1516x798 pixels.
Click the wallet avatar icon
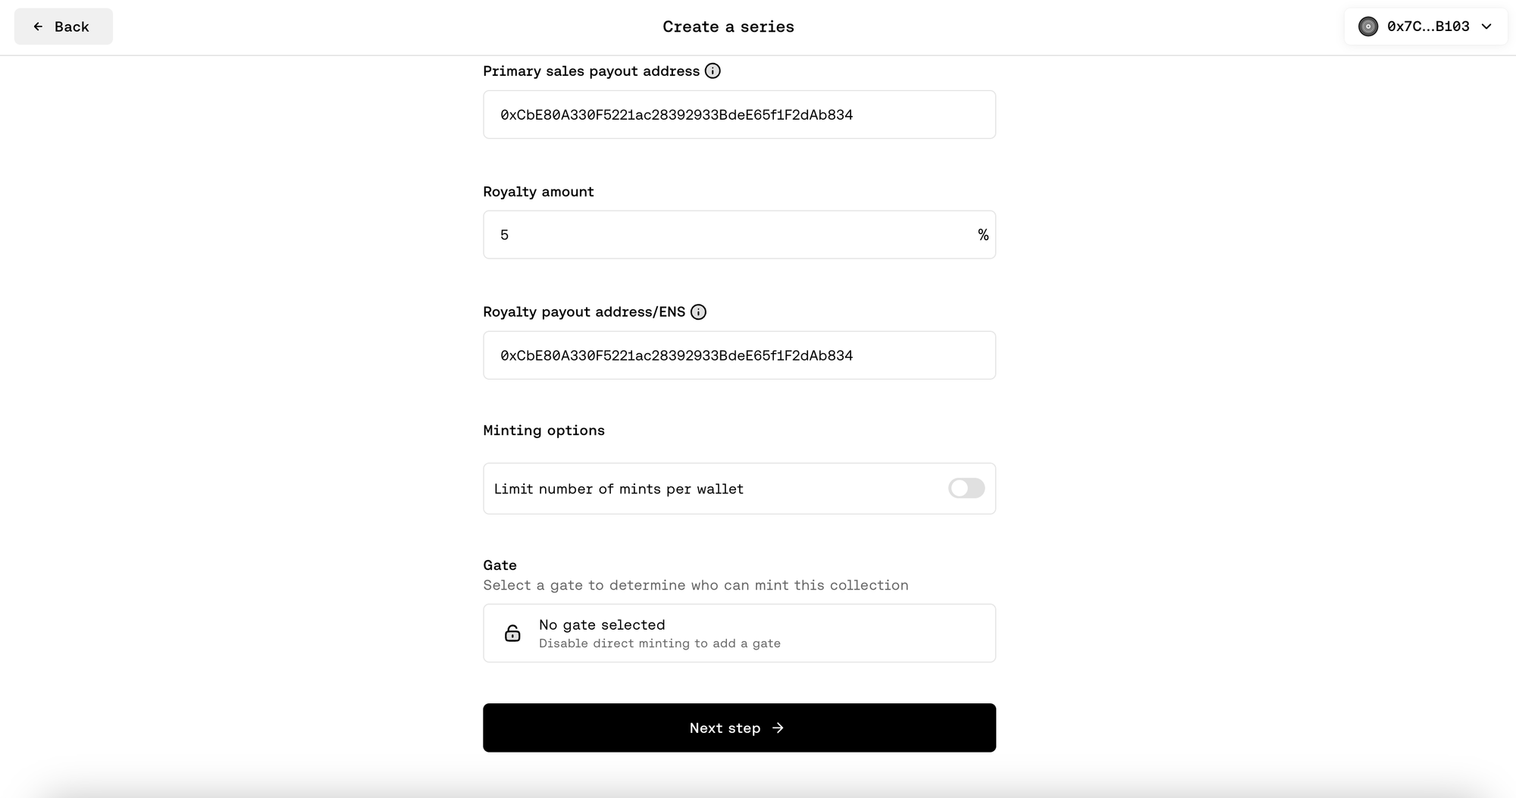point(1368,27)
